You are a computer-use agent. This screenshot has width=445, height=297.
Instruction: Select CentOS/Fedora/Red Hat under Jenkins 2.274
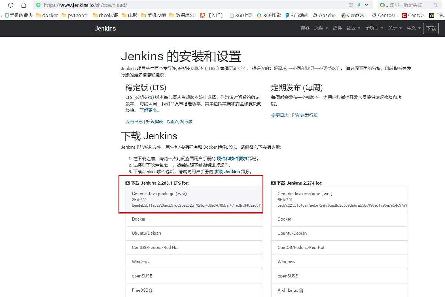coord(339,247)
